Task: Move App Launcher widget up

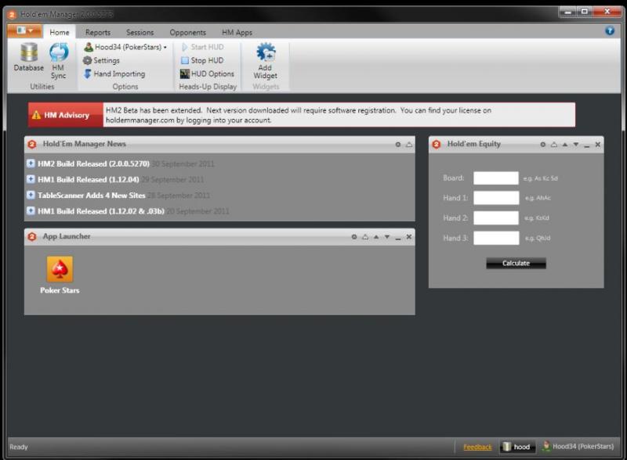Action: [x=376, y=237]
